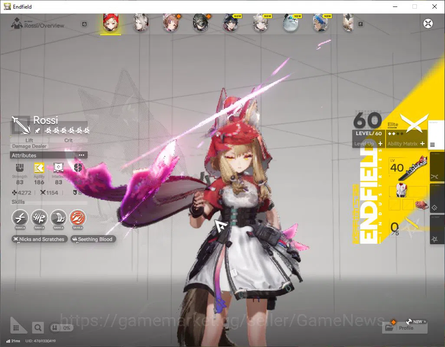Select the gray-haired operator portrait
This screenshot has height=347, width=445.
pyautogui.click(x=141, y=23)
